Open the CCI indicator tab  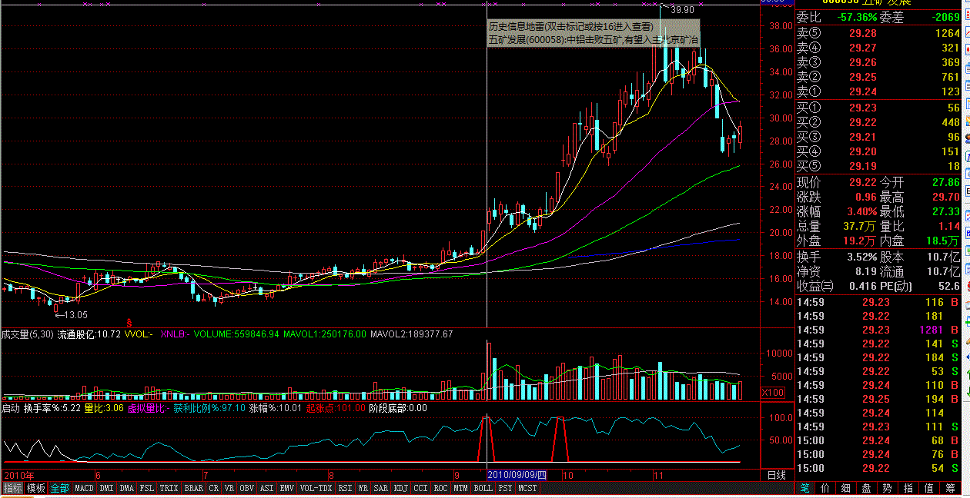(421, 488)
